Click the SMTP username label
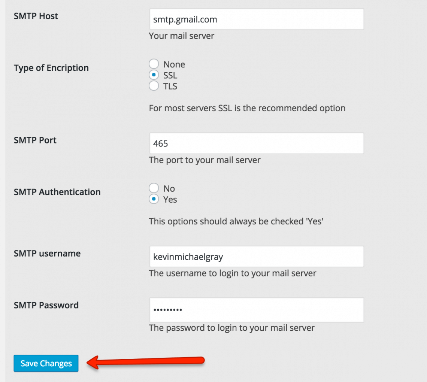The image size is (427, 382). pos(47,253)
